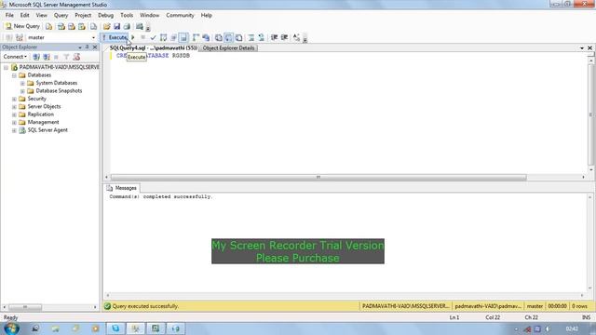Open the Windows Start button
The image size is (596, 335).
coord(11,328)
